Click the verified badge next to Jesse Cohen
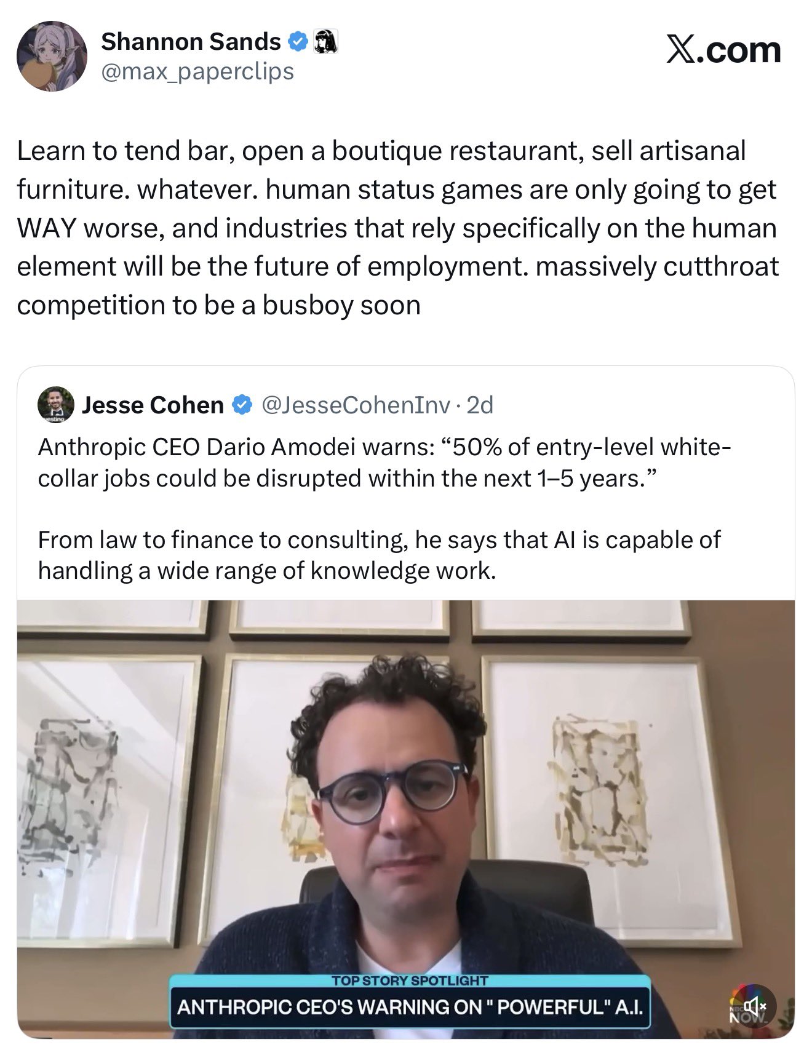 (242, 405)
